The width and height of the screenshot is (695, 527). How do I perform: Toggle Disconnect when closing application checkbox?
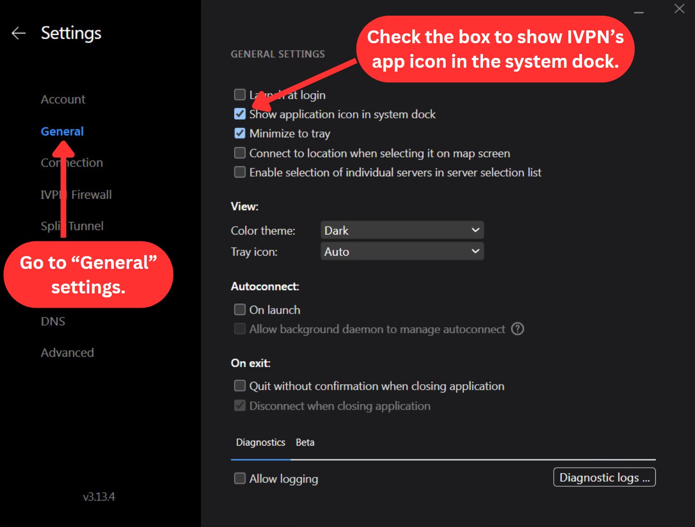point(240,405)
